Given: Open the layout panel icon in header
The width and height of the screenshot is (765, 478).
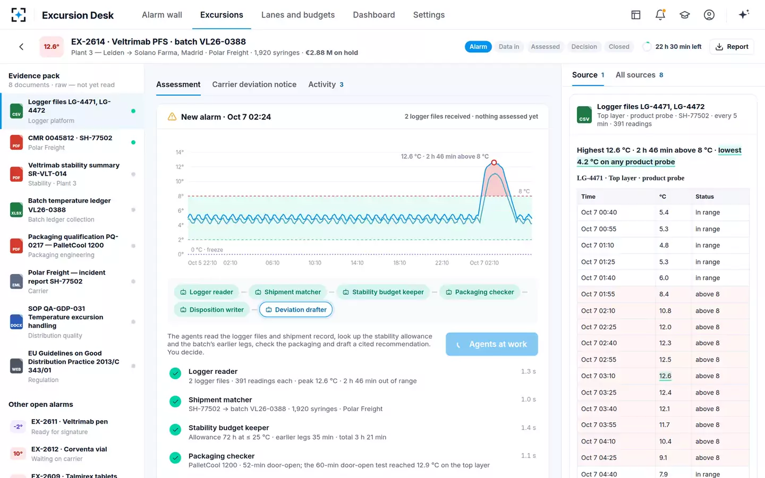Looking at the screenshot, I should coord(636,15).
